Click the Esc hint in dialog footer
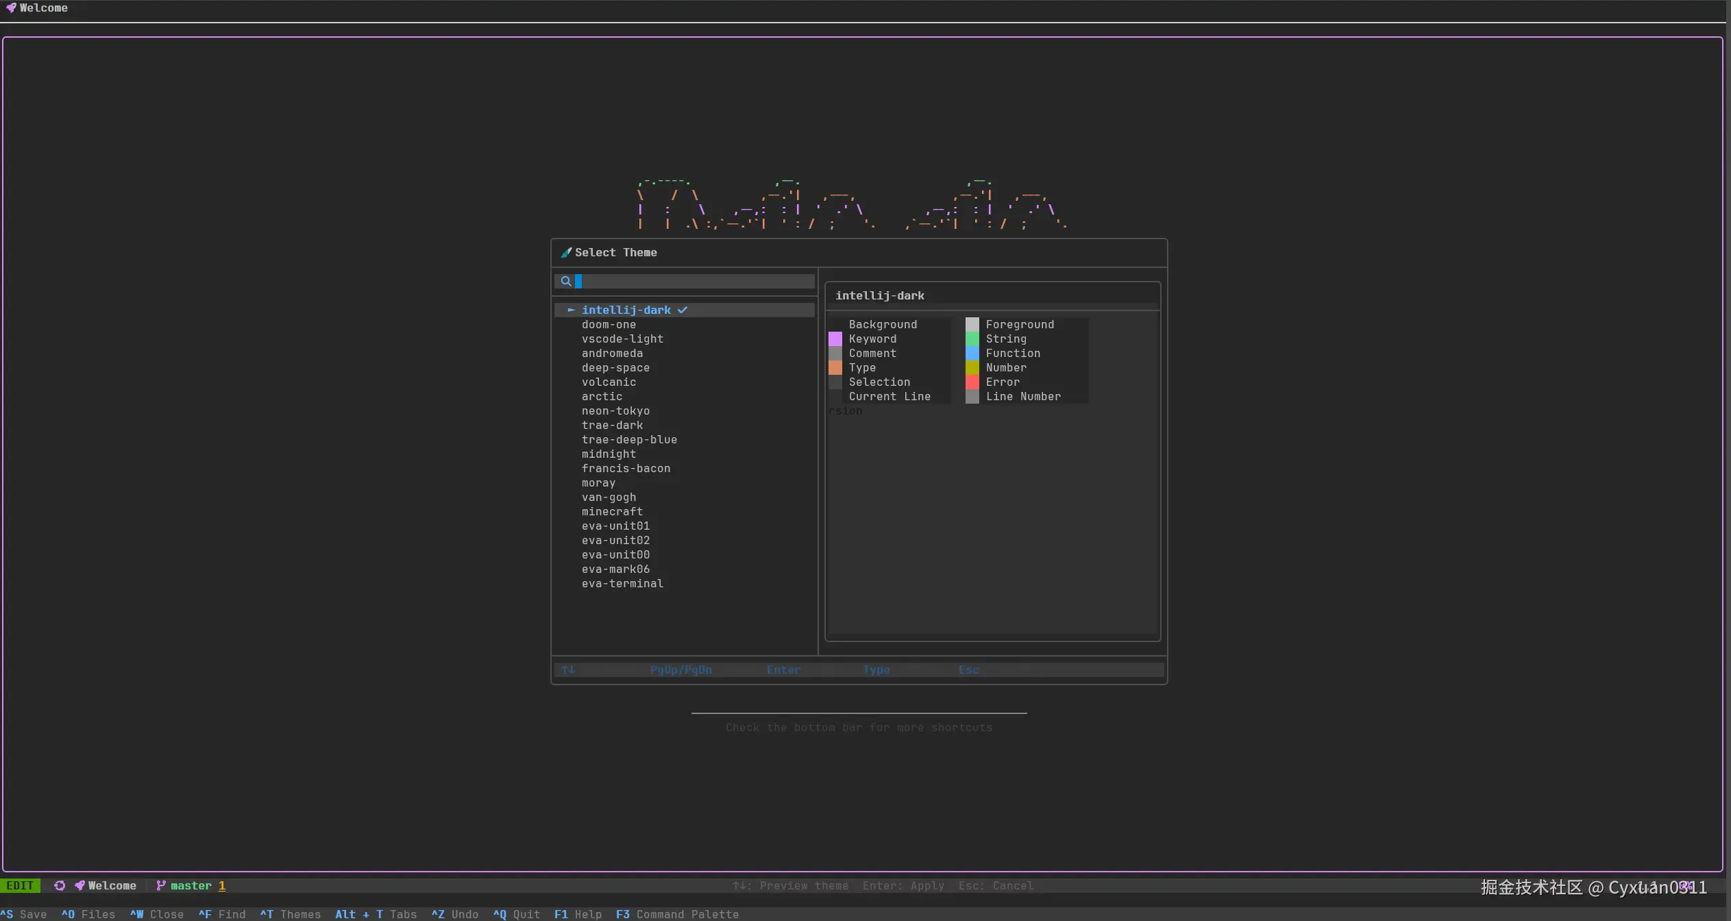The image size is (1731, 921). pos(968,670)
